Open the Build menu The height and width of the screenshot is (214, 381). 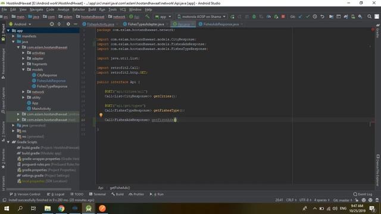tap(92, 10)
